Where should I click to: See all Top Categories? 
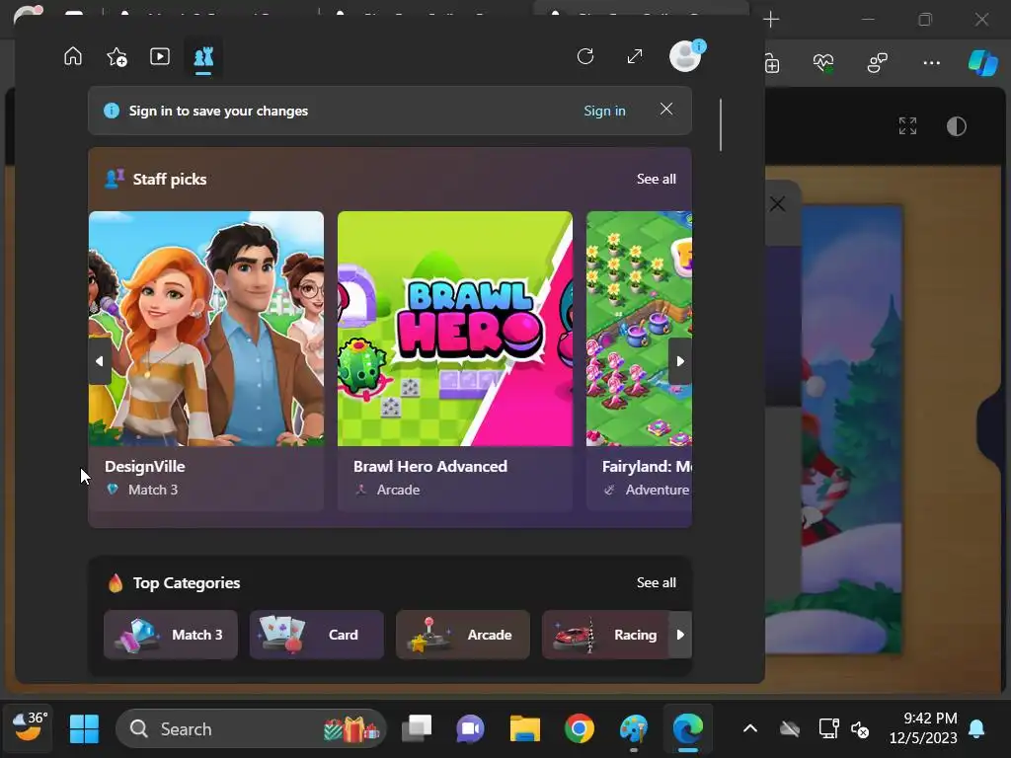click(x=656, y=582)
